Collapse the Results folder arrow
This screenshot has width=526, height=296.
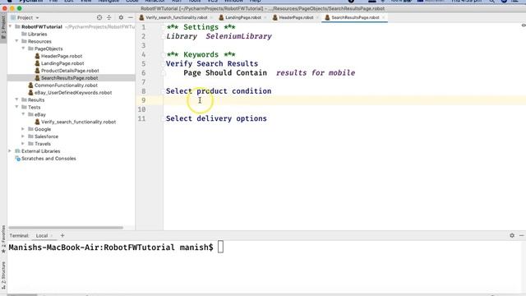tap(16, 99)
